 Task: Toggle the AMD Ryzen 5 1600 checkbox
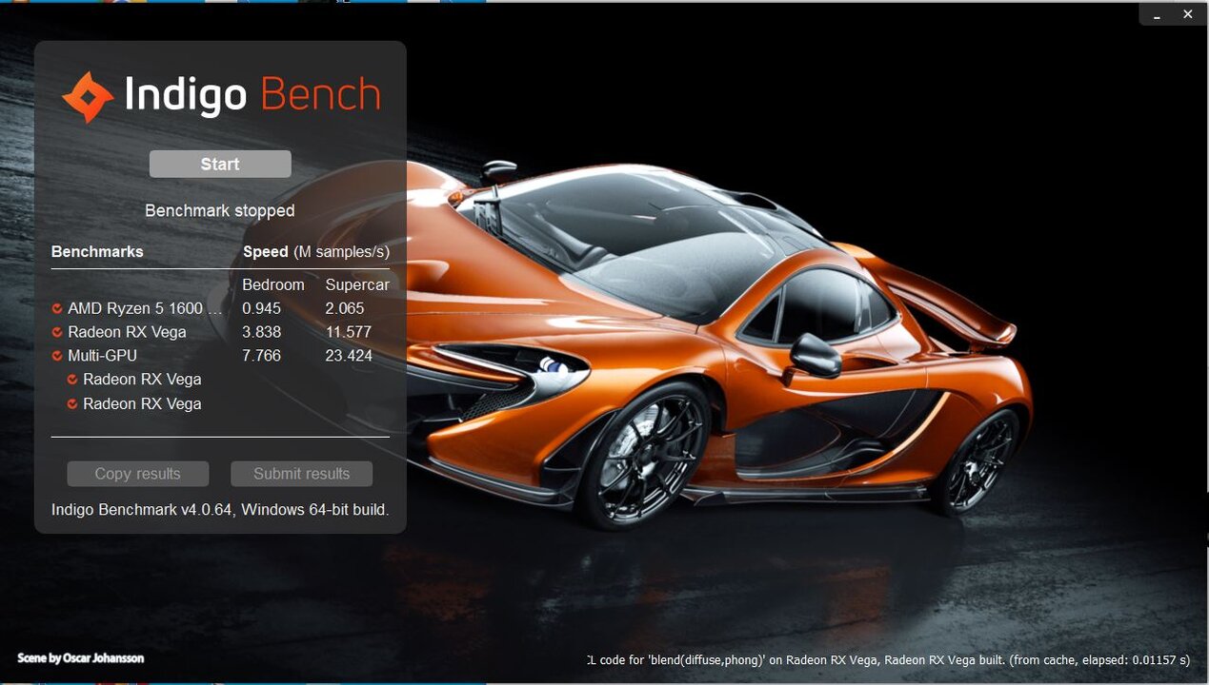tap(58, 308)
